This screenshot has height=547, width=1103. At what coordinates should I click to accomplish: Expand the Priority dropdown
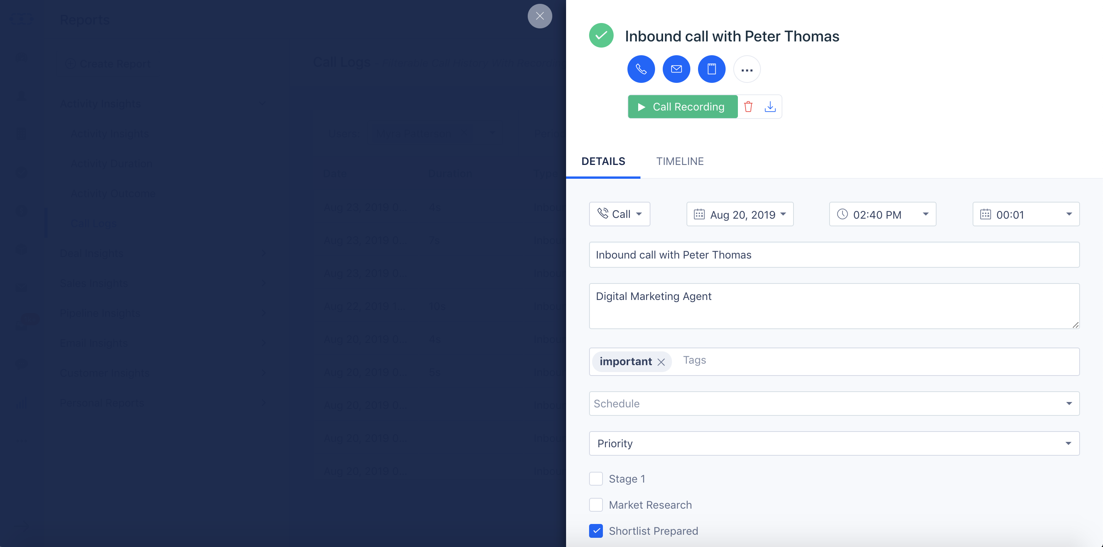click(834, 443)
